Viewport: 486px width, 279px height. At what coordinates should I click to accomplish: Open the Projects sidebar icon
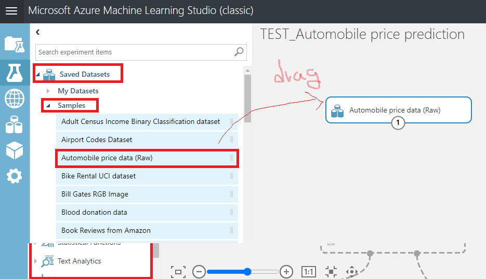[15, 44]
